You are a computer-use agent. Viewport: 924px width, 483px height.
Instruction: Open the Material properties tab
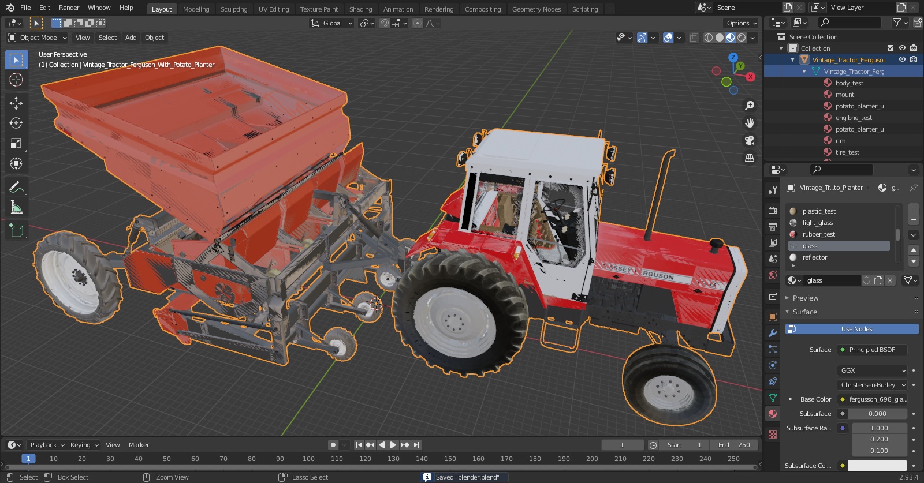[773, 414]
